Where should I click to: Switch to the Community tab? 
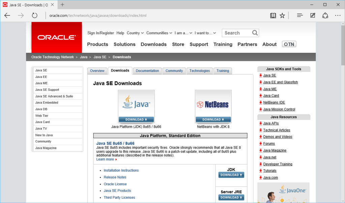[174, 71]
